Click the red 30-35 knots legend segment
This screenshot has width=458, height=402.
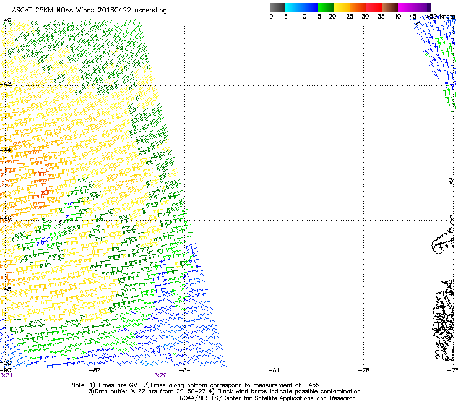(x=374, y=7)
